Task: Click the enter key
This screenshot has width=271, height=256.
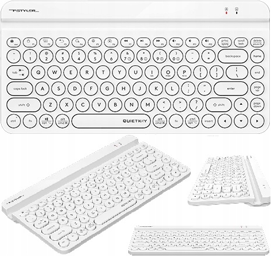Action: point(231,88)
